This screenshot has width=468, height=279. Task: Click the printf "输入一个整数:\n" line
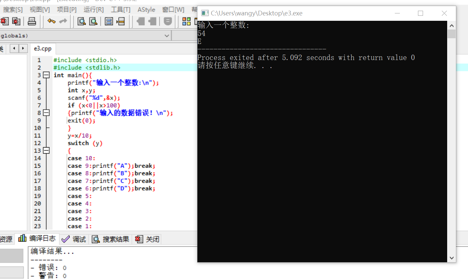pos(113,83)
